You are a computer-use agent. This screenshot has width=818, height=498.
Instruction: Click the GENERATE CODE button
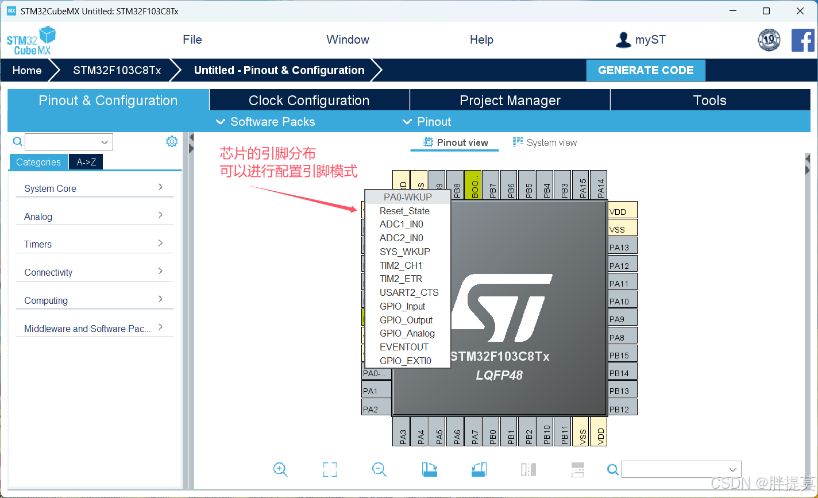646,70
